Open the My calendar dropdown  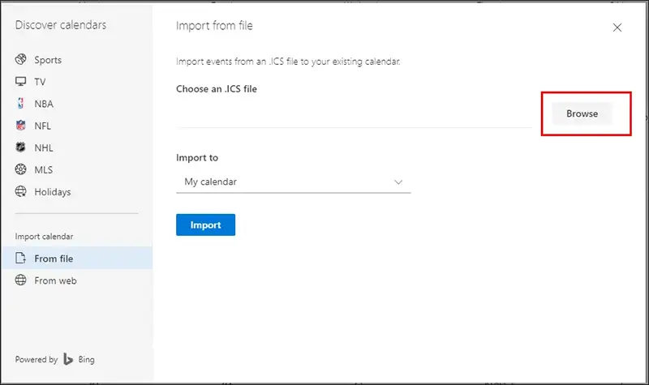pos(293,182)
